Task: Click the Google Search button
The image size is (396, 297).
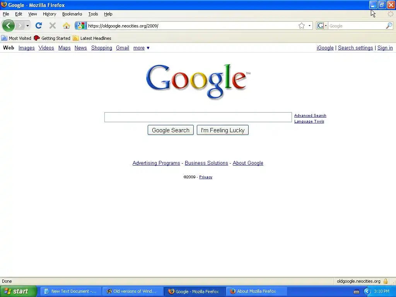Action: click(171, 130)
